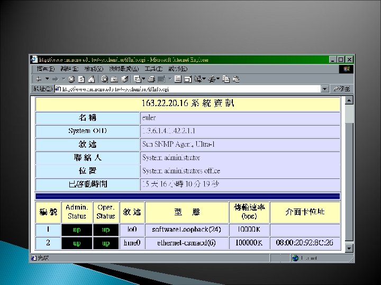381x285 pixels.
Task: Click the last toolbar icon after Copy
Action: (235, 79)
